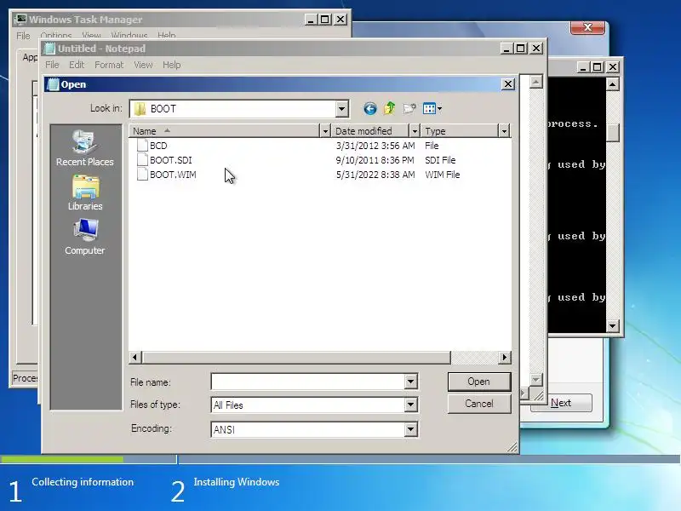This screenshot has width=681, height=511.
Task: Sort files by Type column header
Action: pos(460,131)
